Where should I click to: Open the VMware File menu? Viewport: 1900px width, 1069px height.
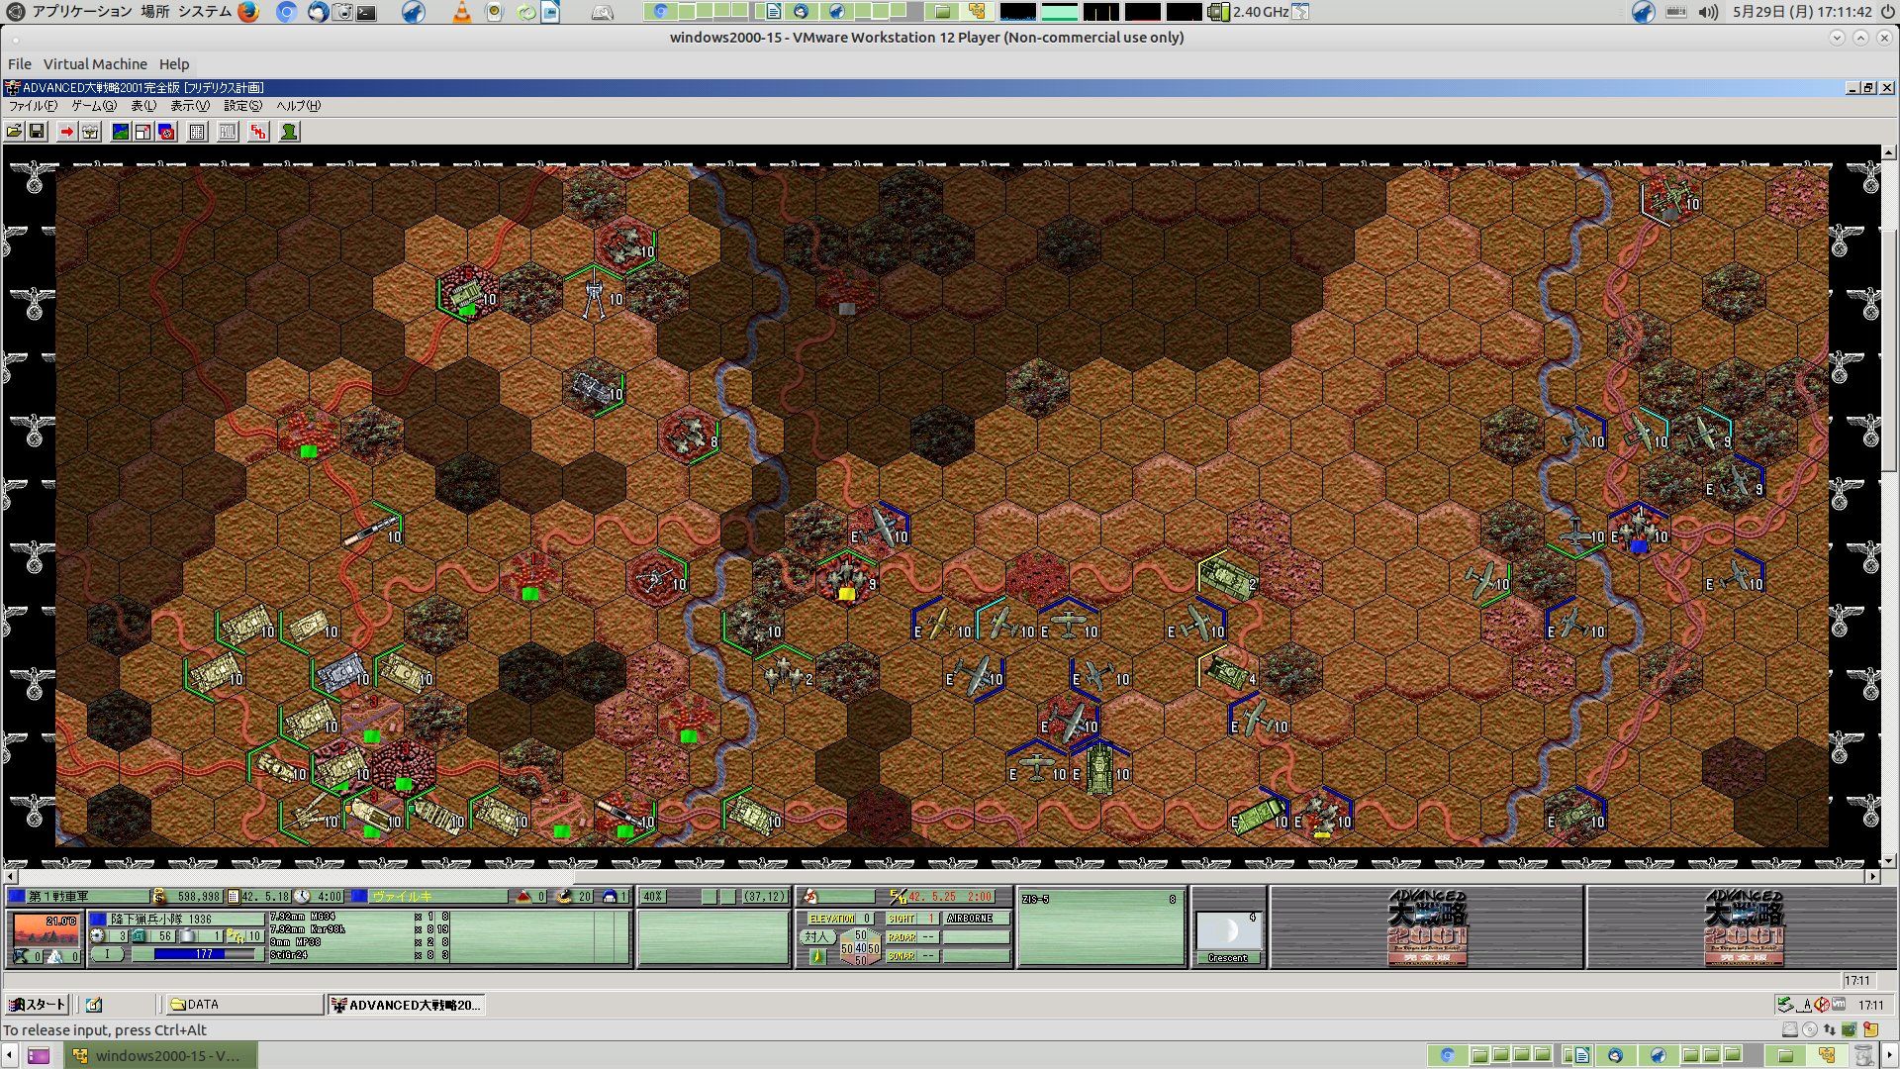20,64
